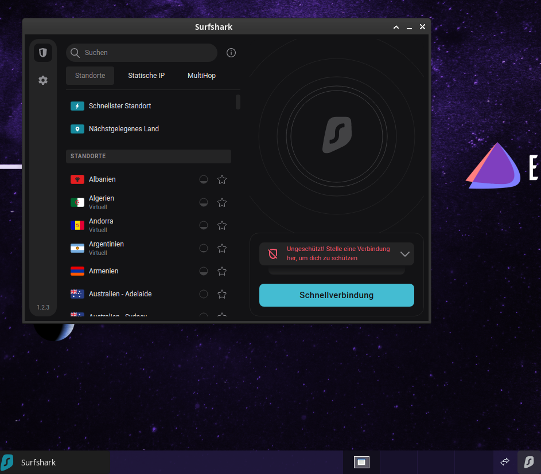
Task: Toggle favorite star for Andorra
Action: coord(222,225)
